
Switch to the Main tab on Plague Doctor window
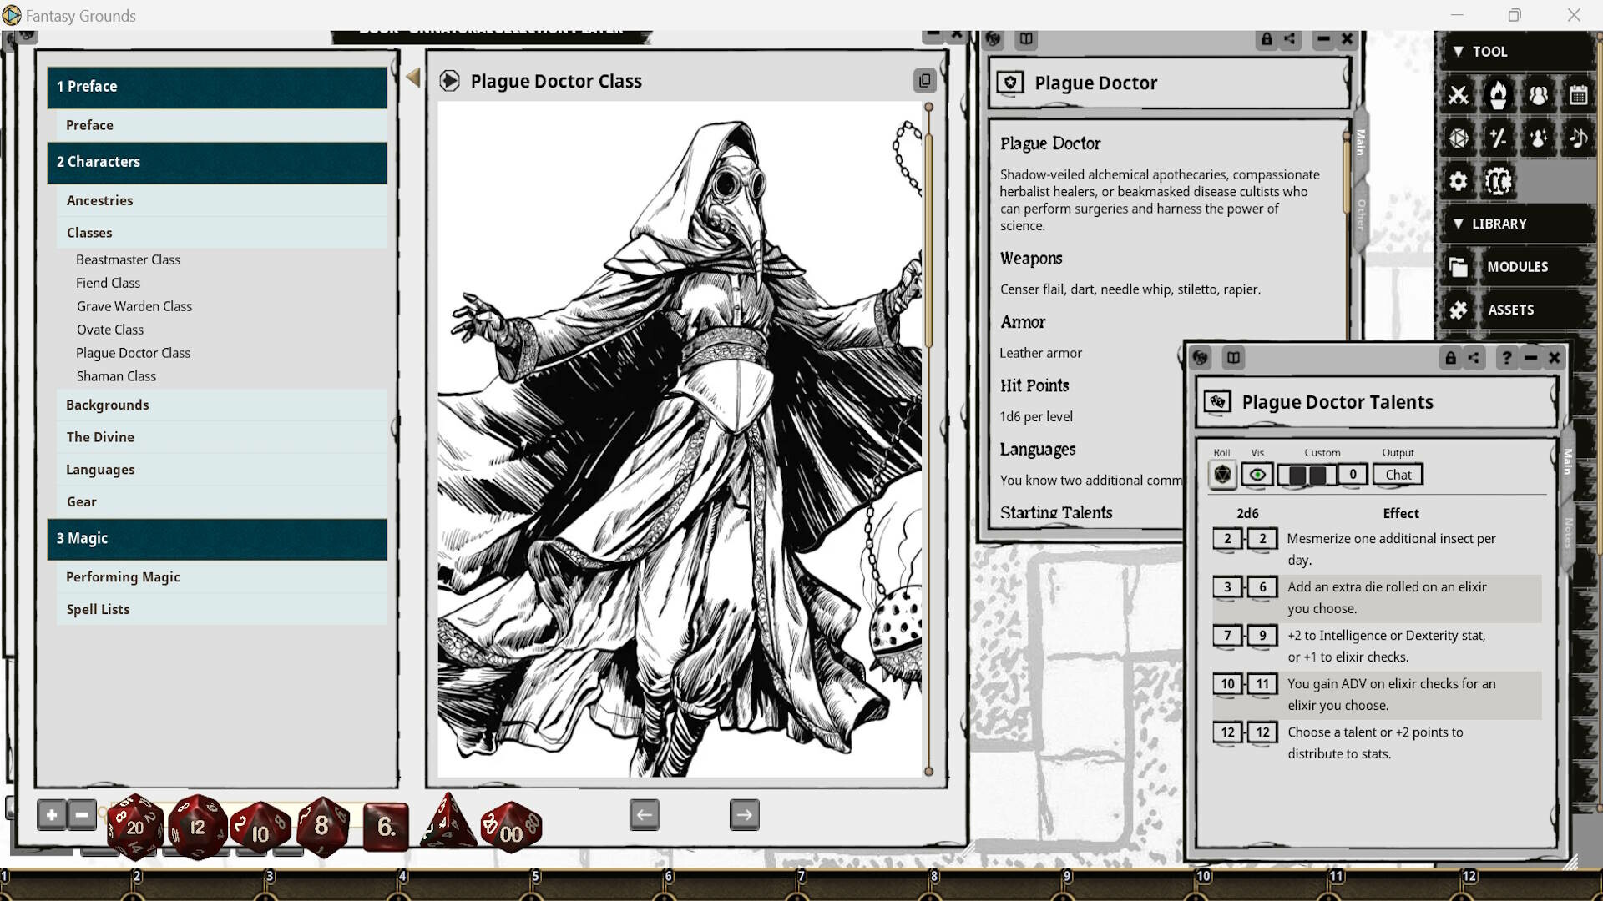coord(1359,142)
